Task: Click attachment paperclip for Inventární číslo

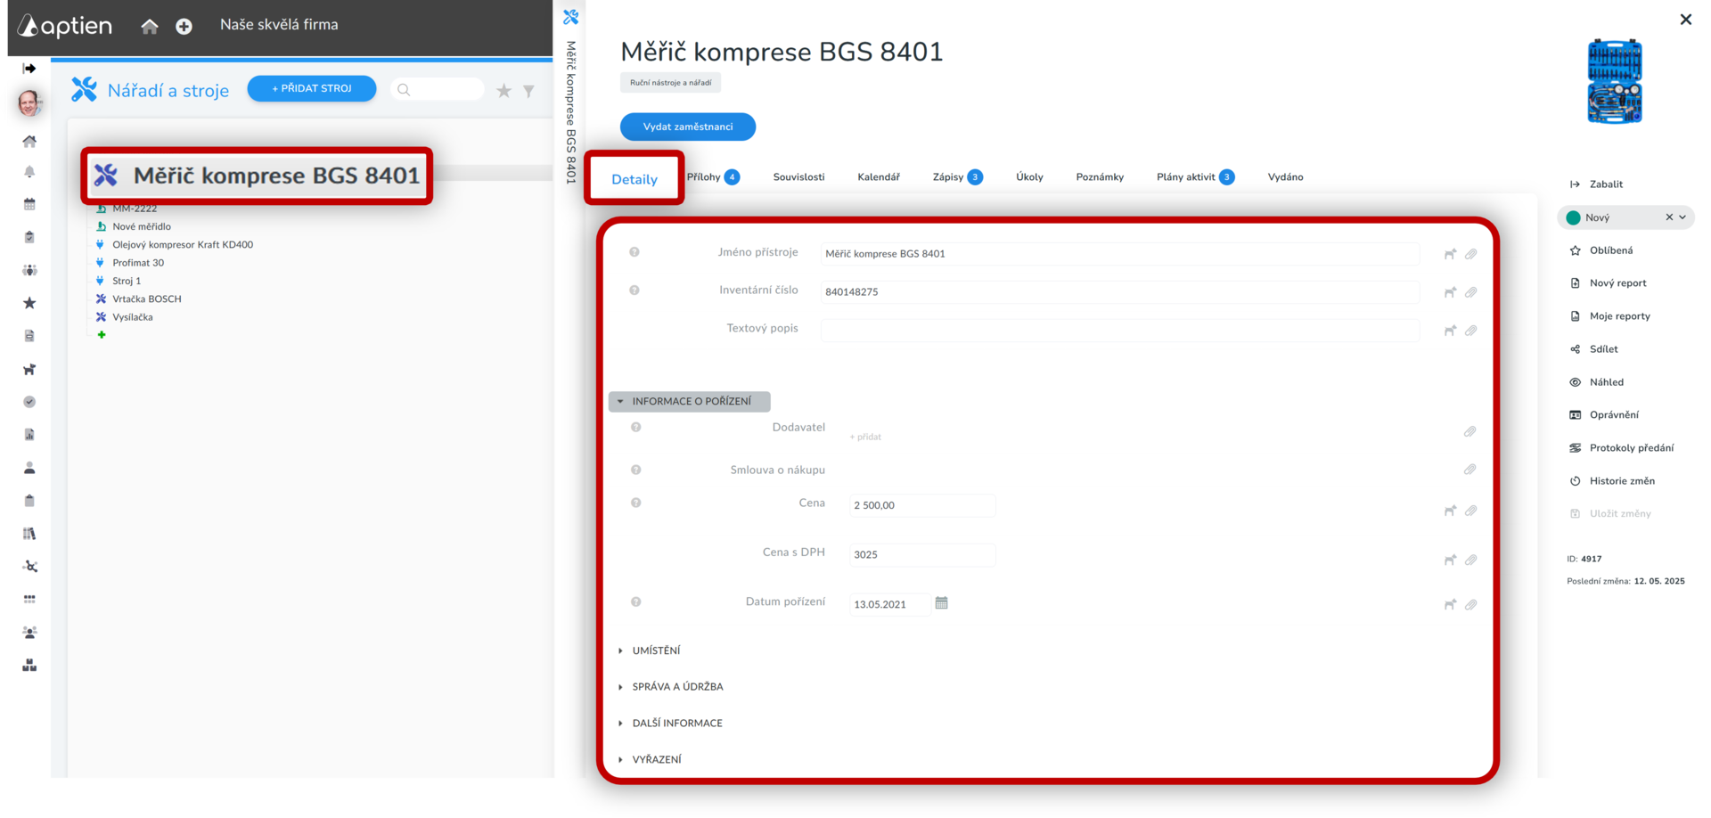Action: pos(1470,292)
